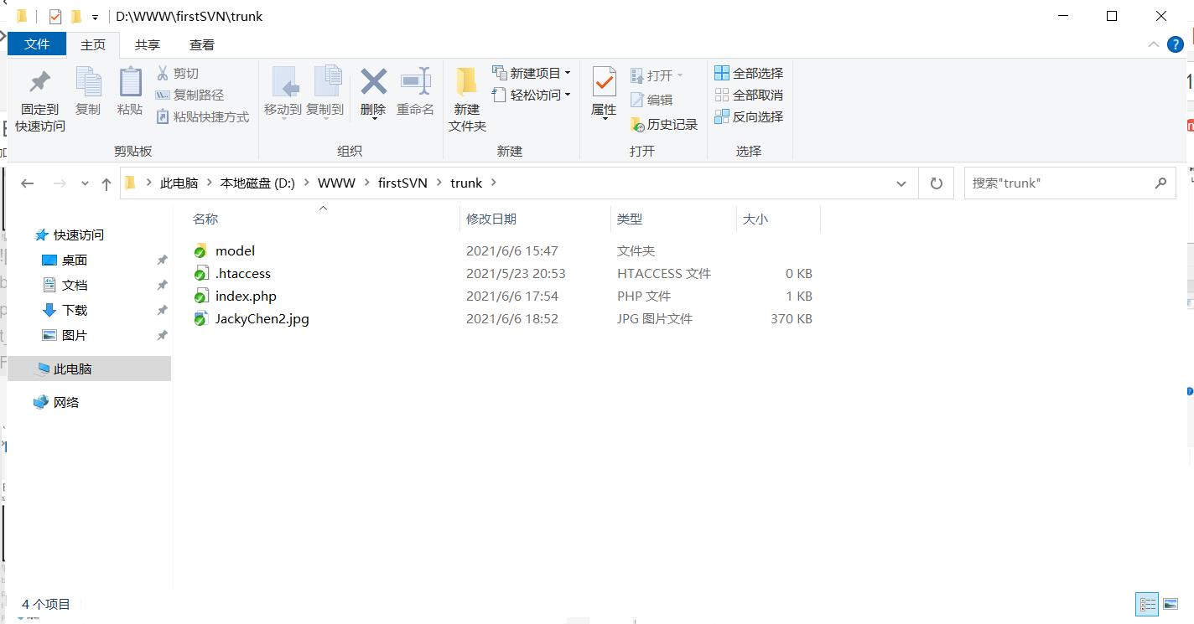This screenshot has width=1194, height=624.
Task: Switch to details view icon in status bar
Action: coord(1147,604)
